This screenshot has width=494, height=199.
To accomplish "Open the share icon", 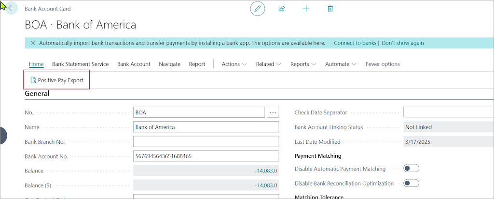I will point(282,9).
